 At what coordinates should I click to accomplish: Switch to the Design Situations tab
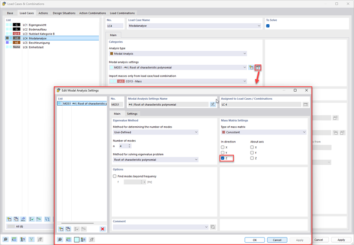coord(64,13)
